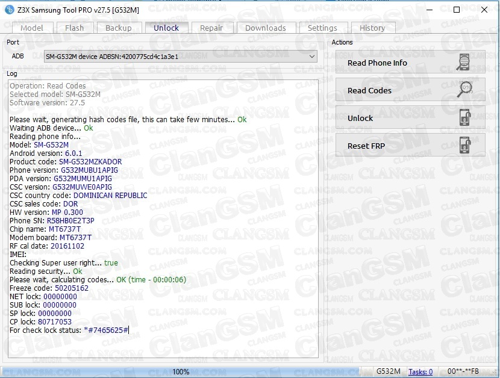The height and width of the screenshot is (378, 500).
Task: Switch to the Flash tab
Action: [x=75, y=28]
